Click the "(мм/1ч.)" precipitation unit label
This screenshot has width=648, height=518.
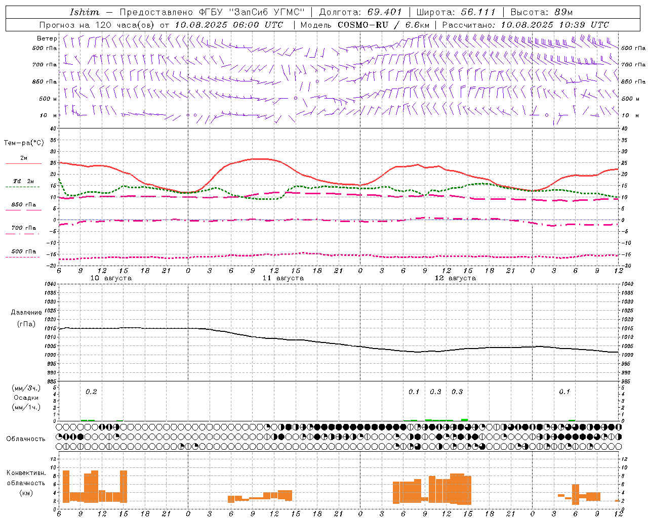point(26,407)
